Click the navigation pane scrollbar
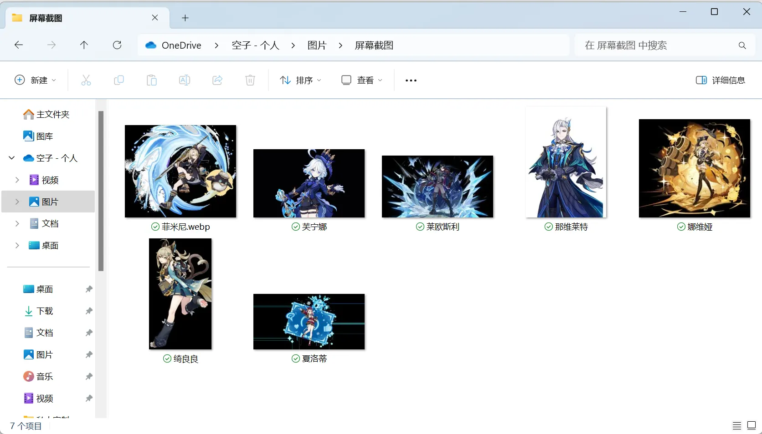Image resolution: width=762 pixels, height=434 pixels. [101, 191]
